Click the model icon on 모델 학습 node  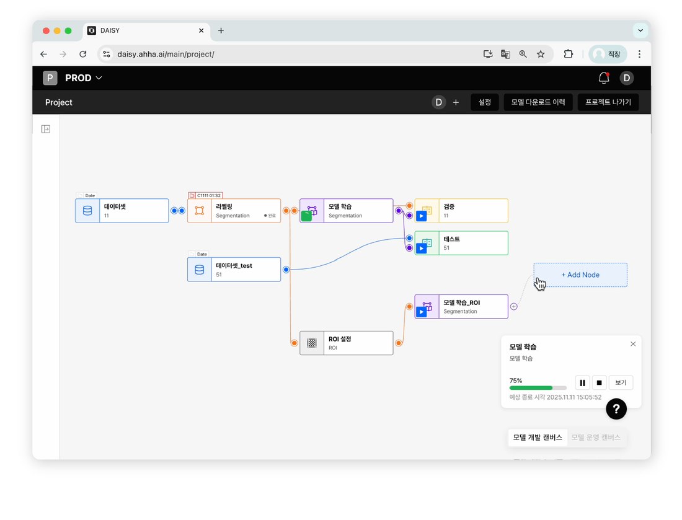(x=312, y=211)
